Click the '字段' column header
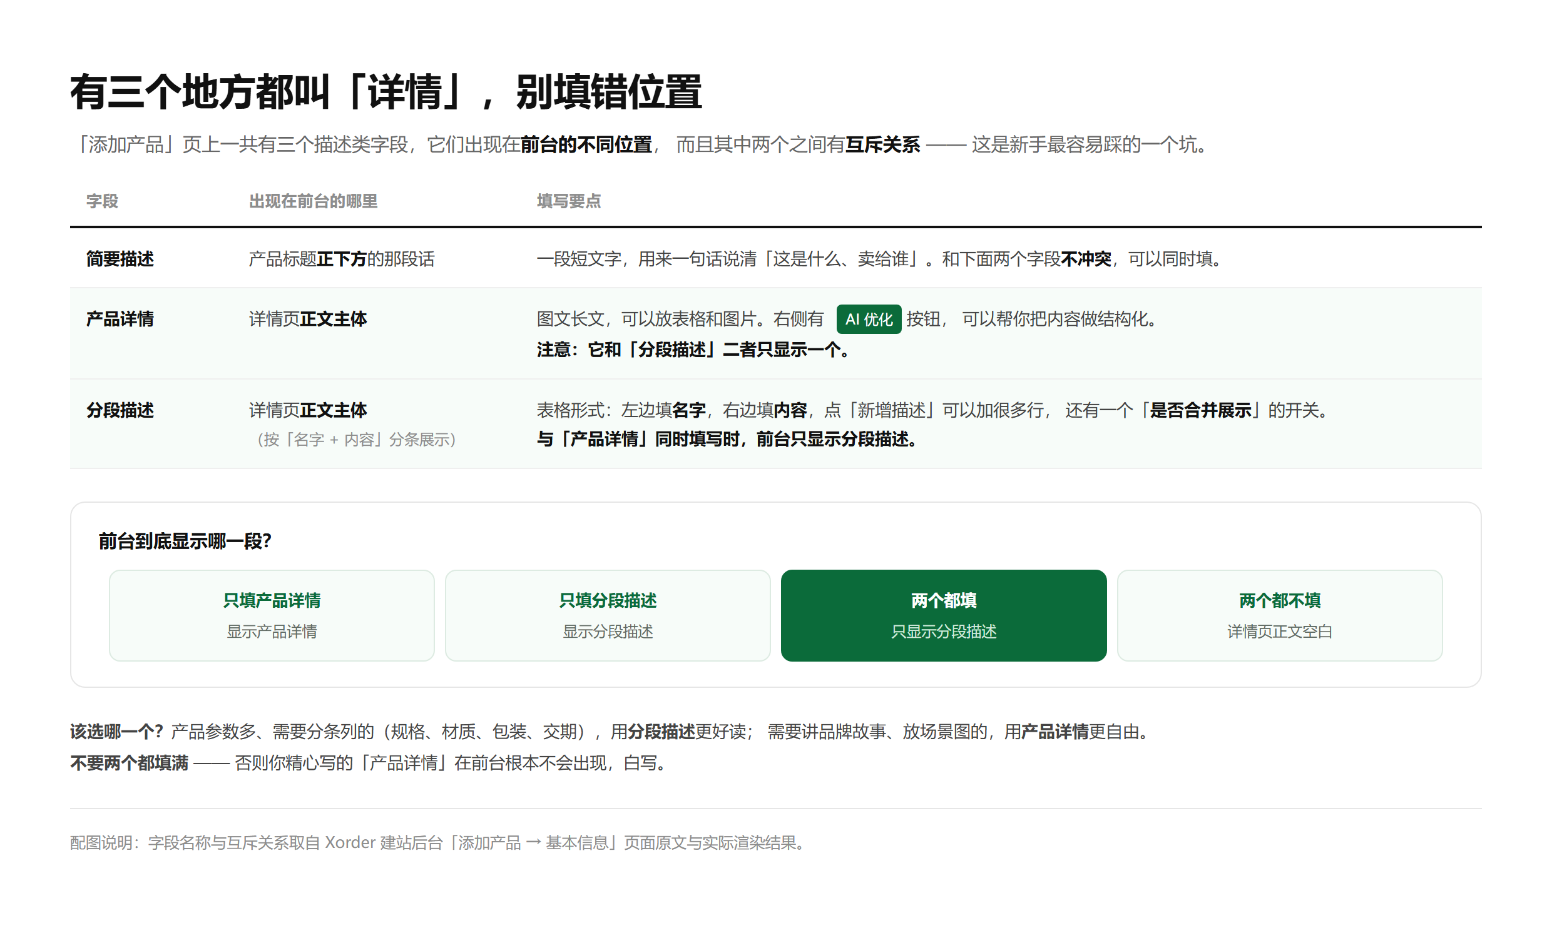 [102, 201]
